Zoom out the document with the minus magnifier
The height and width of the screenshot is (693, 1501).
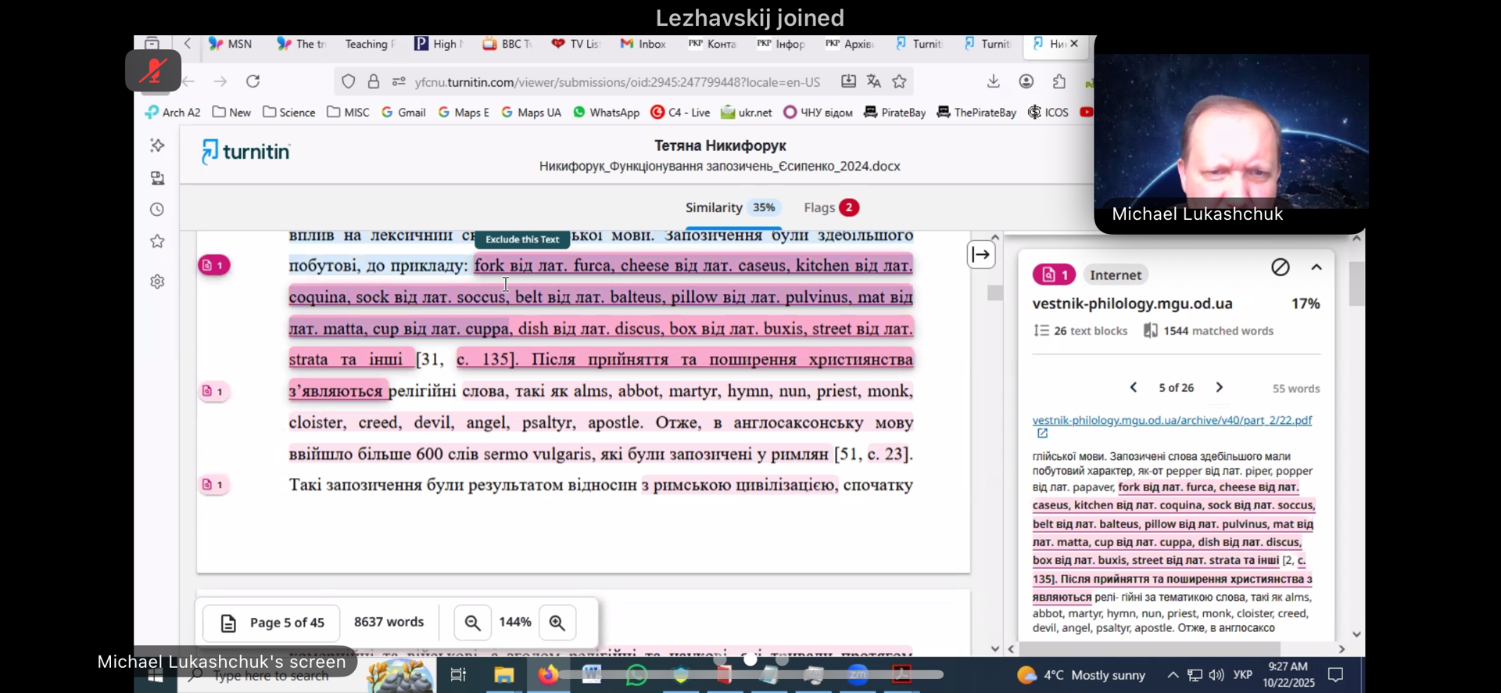point(472,623)
